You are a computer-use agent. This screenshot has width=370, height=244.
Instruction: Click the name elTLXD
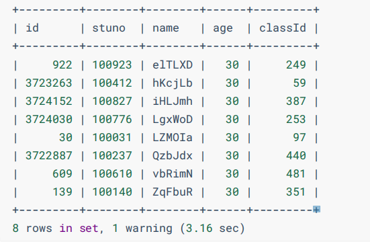(173, 65)
